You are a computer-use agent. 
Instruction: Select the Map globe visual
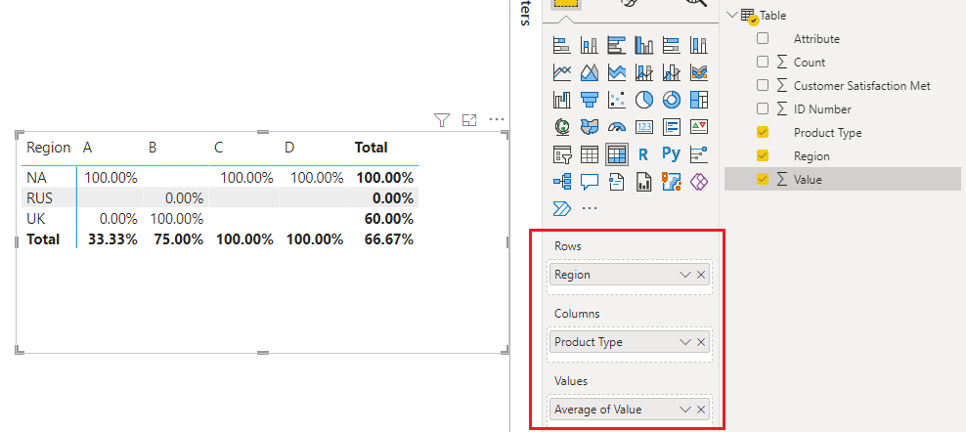click(562, 127)
